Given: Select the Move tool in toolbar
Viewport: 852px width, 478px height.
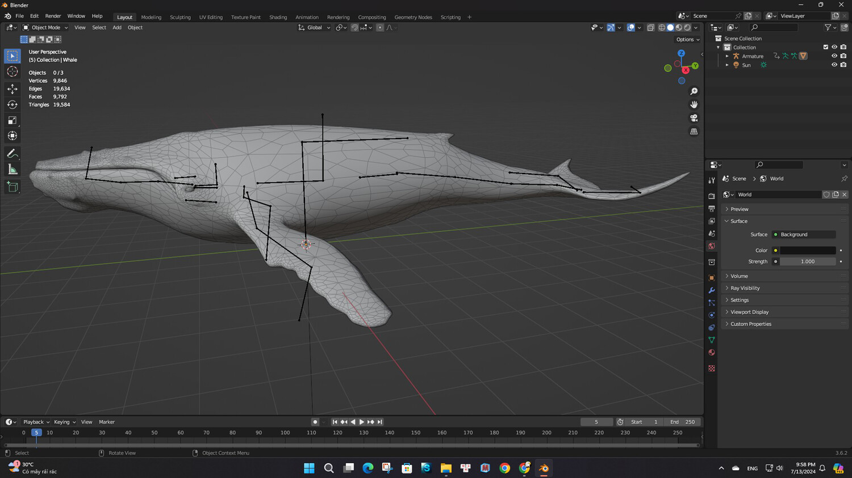Looking at the screenshot, I should pos(12,88).
